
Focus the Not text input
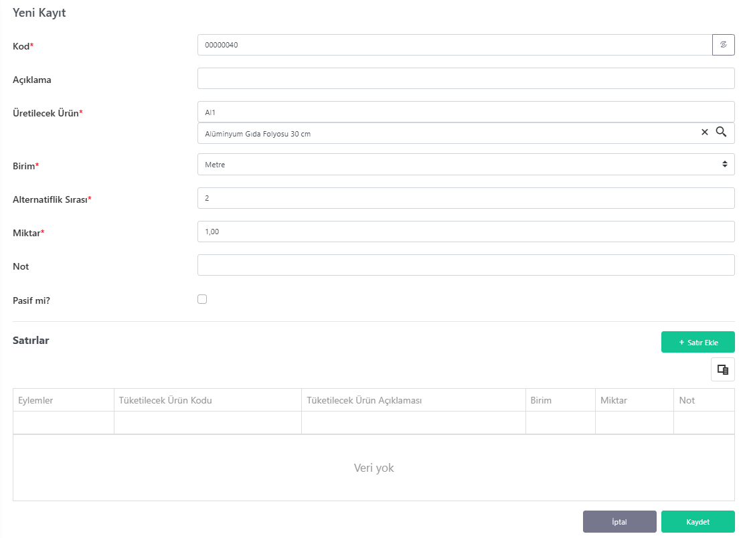466,265
